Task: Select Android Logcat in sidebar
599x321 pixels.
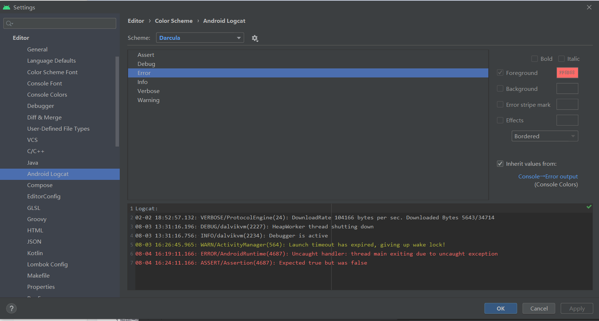Action: [60, 174]
